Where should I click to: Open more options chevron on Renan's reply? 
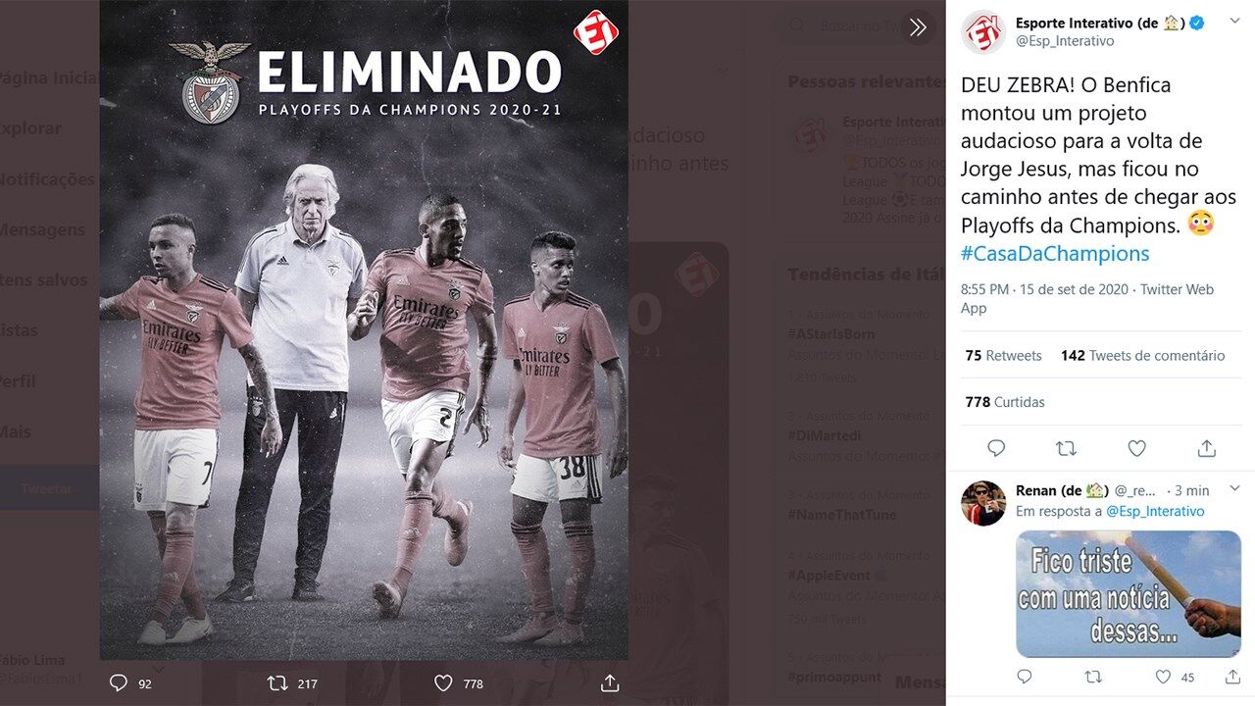click(x=1234, y=489)
